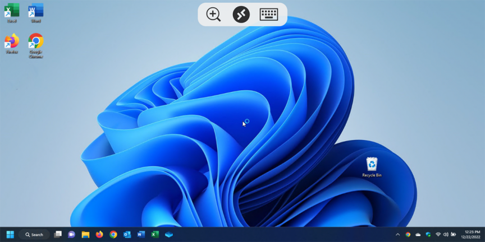Viewport: 485px width, 242px height.
Task: Open the Word desktop shortcut
Action: click(36, 12)
